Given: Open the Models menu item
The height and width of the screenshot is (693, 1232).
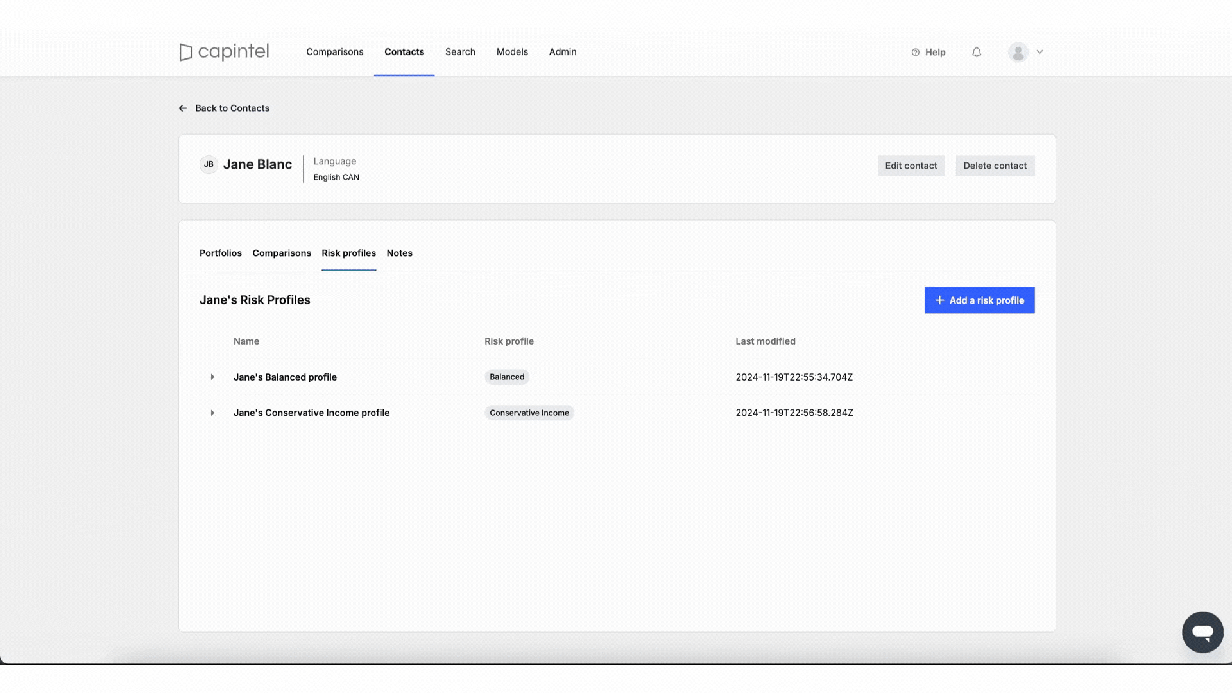Looking at the screenshot, I should (x=512, y=52).
